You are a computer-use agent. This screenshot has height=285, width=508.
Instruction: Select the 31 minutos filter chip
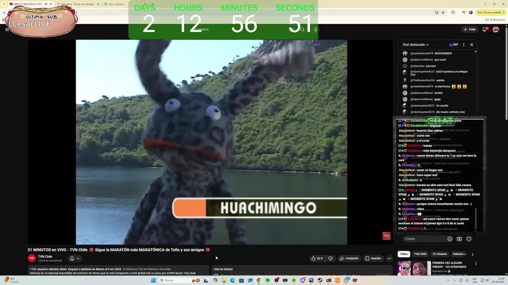(439, 254)
